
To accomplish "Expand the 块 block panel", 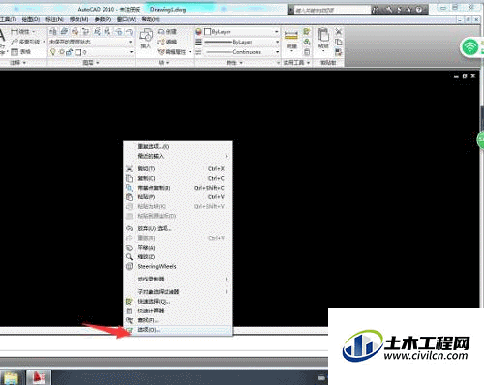I will tap(165, 63).
